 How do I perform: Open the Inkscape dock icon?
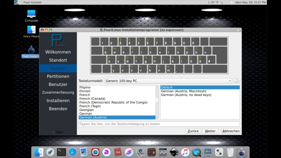tap(174, 152)
